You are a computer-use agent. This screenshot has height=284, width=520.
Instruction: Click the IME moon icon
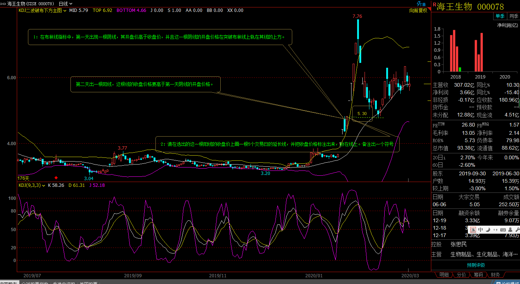pos(488,230)
